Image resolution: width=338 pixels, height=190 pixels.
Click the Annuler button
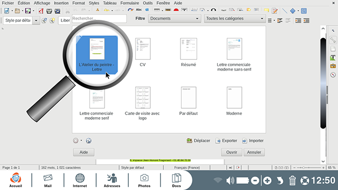coord(254,152)
